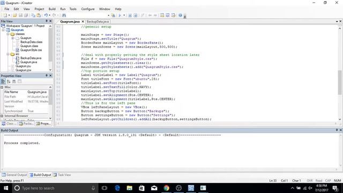Open the Window menu
This screenshot has height=193, width=343.
[105, 9]
